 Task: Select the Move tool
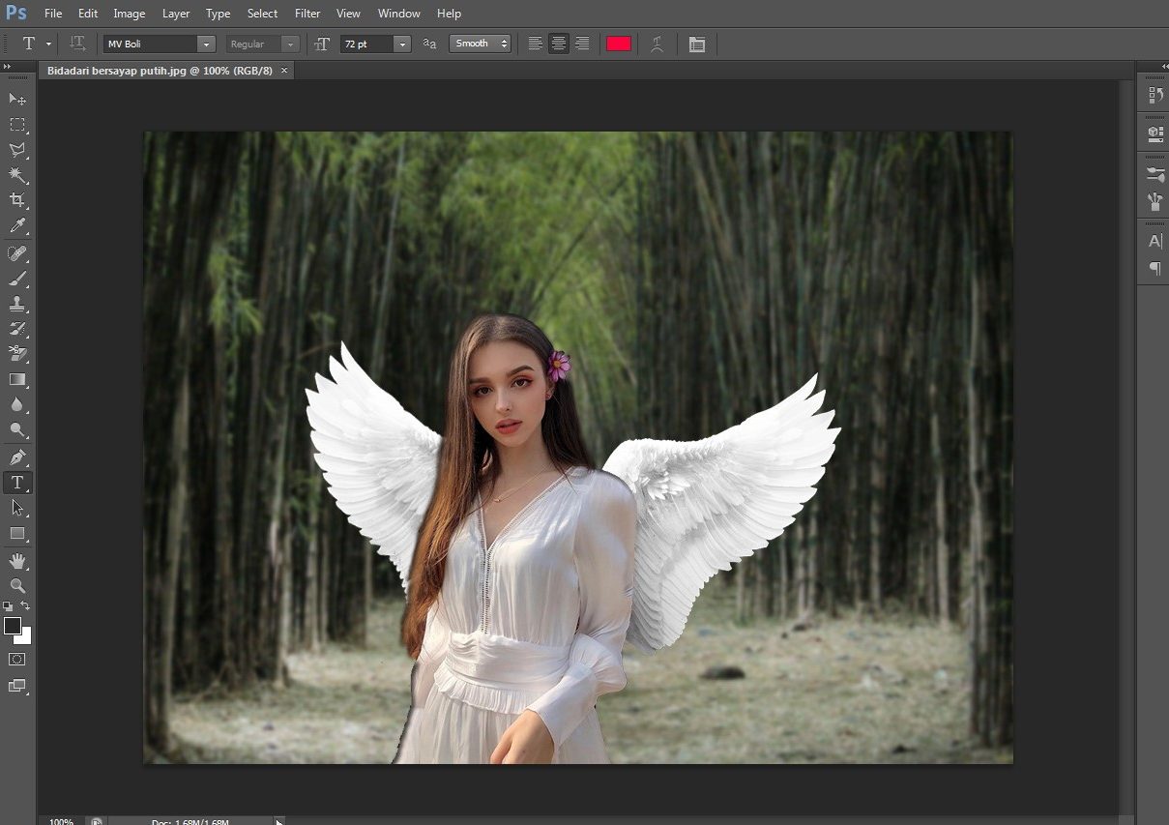coord(17,99)
